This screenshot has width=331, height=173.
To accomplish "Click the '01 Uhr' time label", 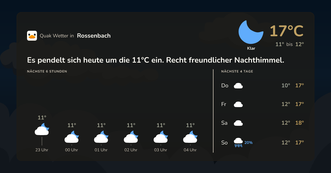I will (101, 150).
